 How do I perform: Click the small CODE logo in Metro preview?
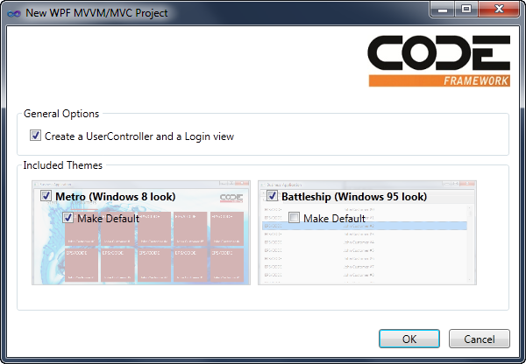tap(231, 198)
